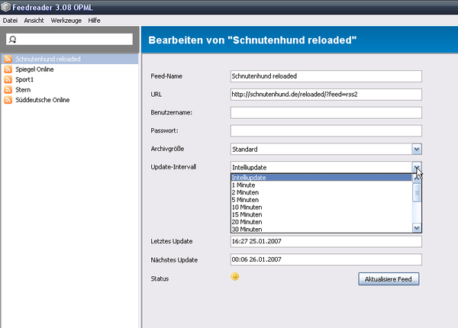Click the RSS icon next to Spiegel Online

8,69
